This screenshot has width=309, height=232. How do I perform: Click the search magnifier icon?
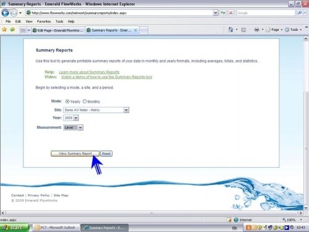300,13
